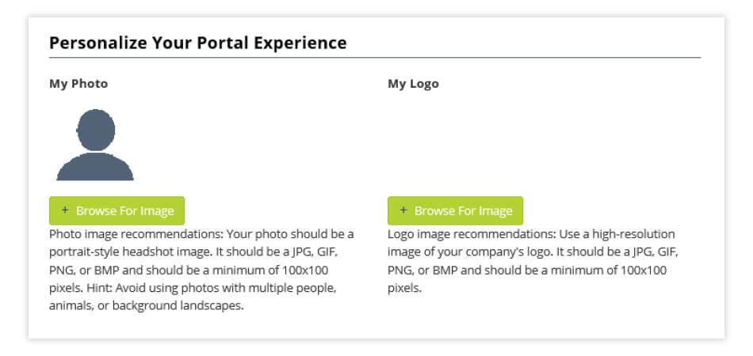Click the My Logo section label
The width and height of the screenshot is (753, 356).
413,83
